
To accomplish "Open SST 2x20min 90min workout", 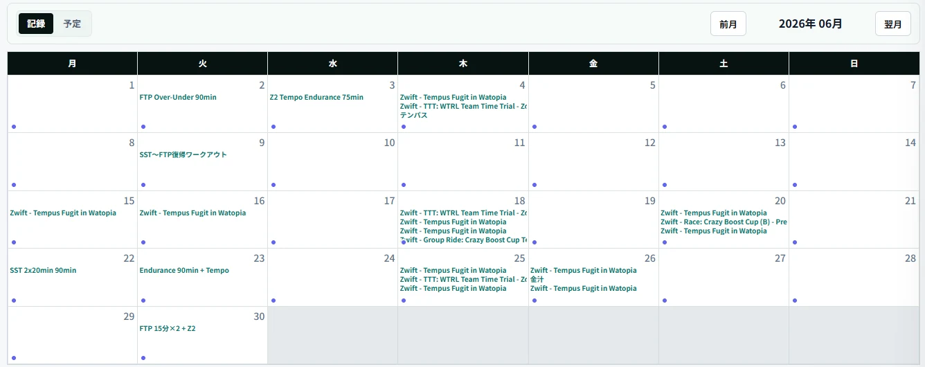I will coord(43,271).
